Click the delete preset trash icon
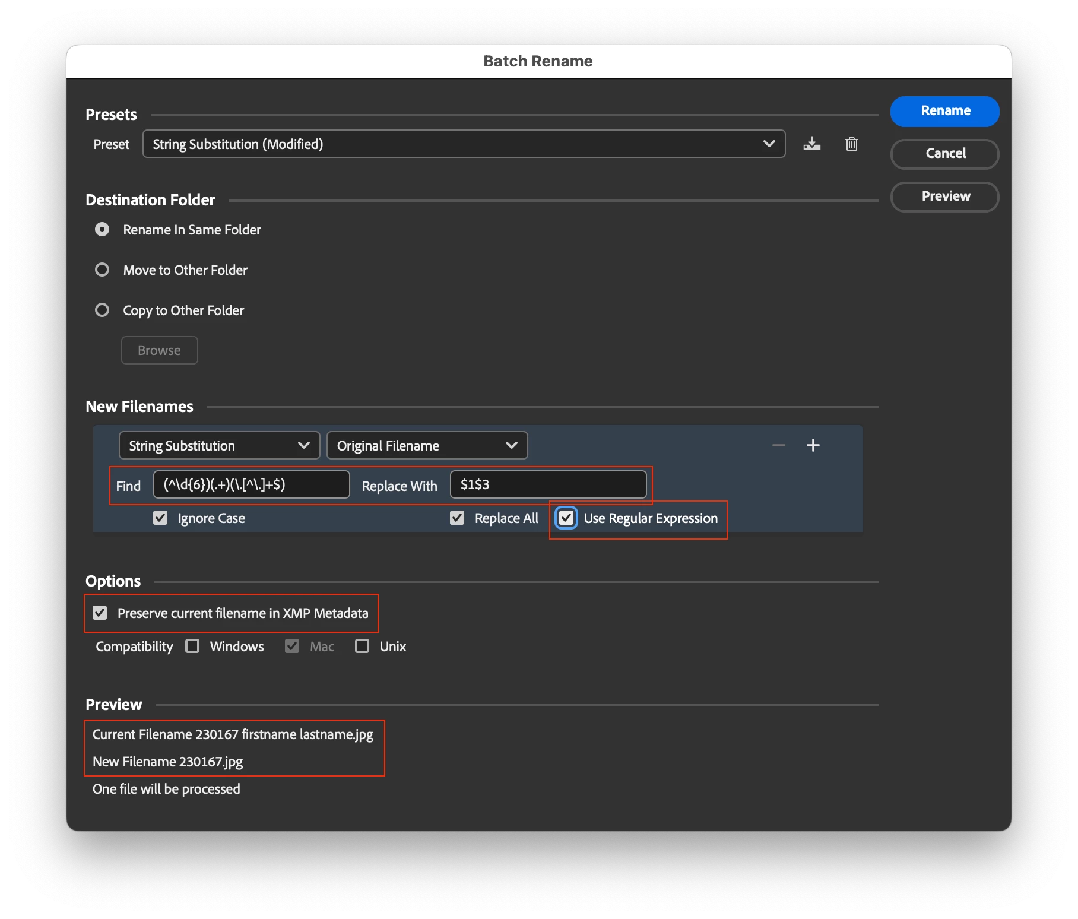This screenshot has height=919, width=1078. 851,144
